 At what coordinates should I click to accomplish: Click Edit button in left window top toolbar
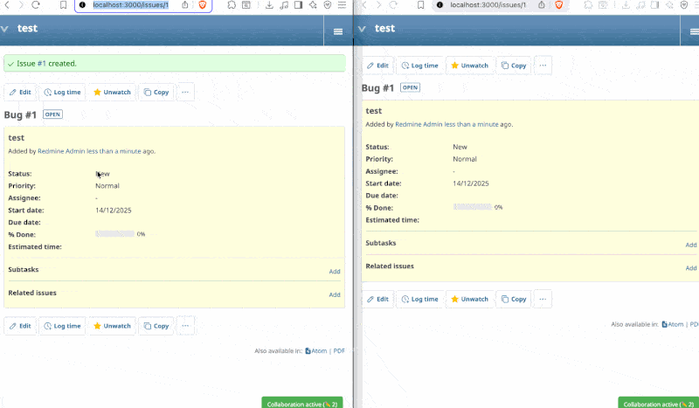[x=20, y=92]
